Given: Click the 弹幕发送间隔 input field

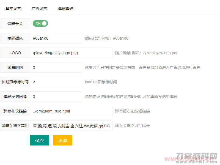Looking at the screenshot, I should pos(56,97).
